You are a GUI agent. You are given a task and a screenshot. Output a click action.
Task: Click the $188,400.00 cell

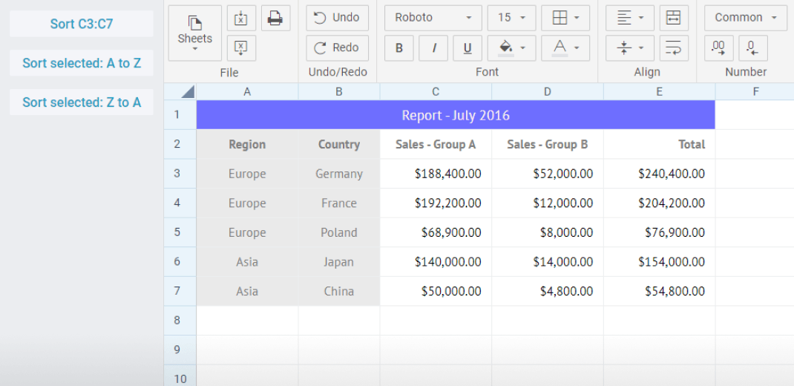[x=436, y=174]
